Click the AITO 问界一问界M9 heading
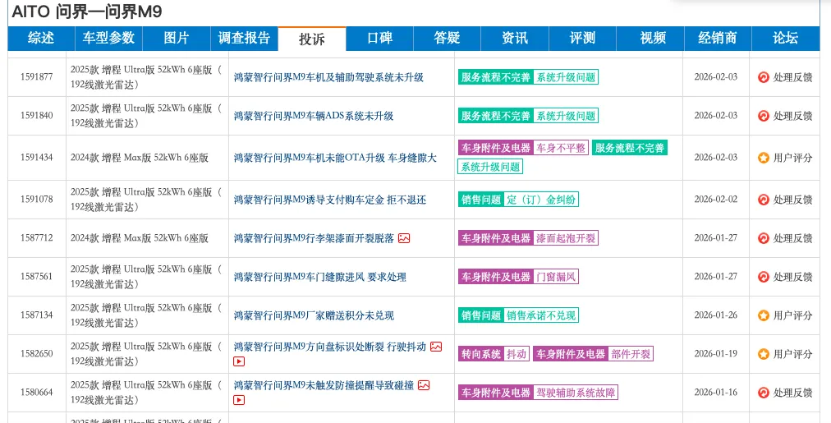 point(87,11)
